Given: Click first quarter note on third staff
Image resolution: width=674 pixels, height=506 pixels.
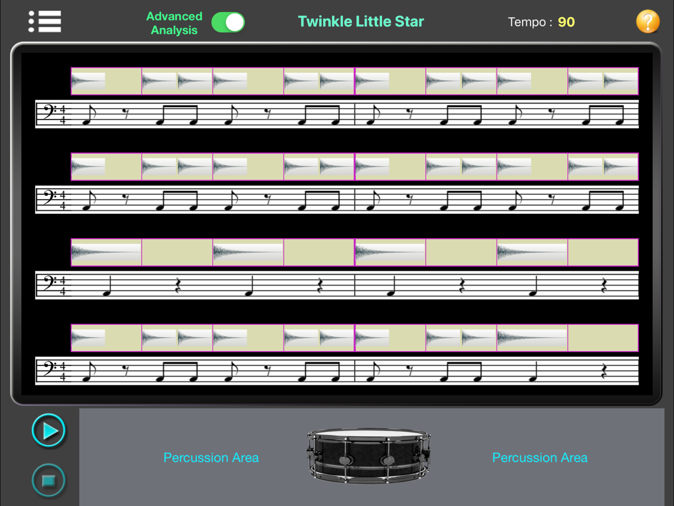Looking at the screenshot, I should [108, 286].
